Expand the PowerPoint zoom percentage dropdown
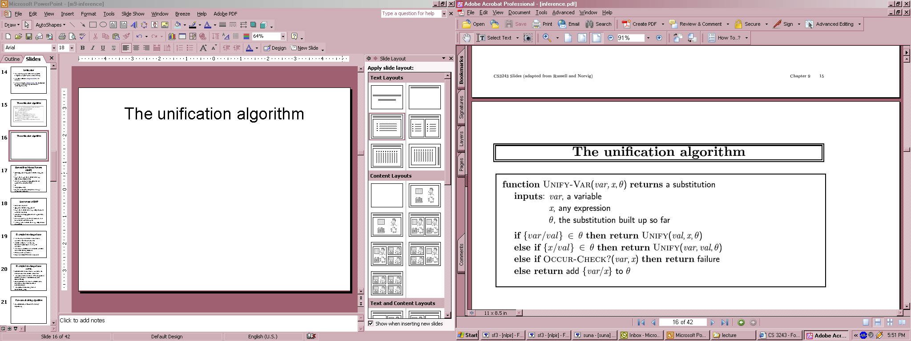This screenshot has width=911, height=341. coord(283,36)
